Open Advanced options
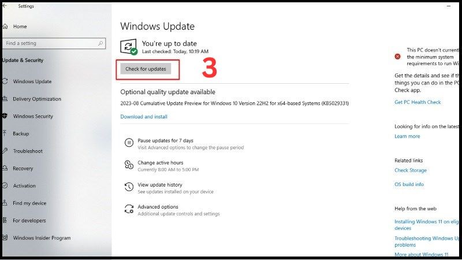 coord(158,207)
